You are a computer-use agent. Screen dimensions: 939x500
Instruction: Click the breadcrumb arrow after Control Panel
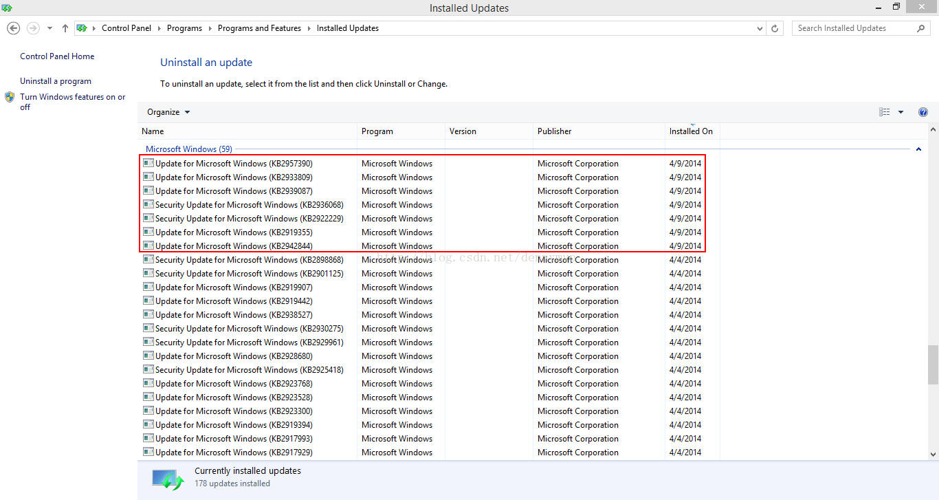click(159, 28)
